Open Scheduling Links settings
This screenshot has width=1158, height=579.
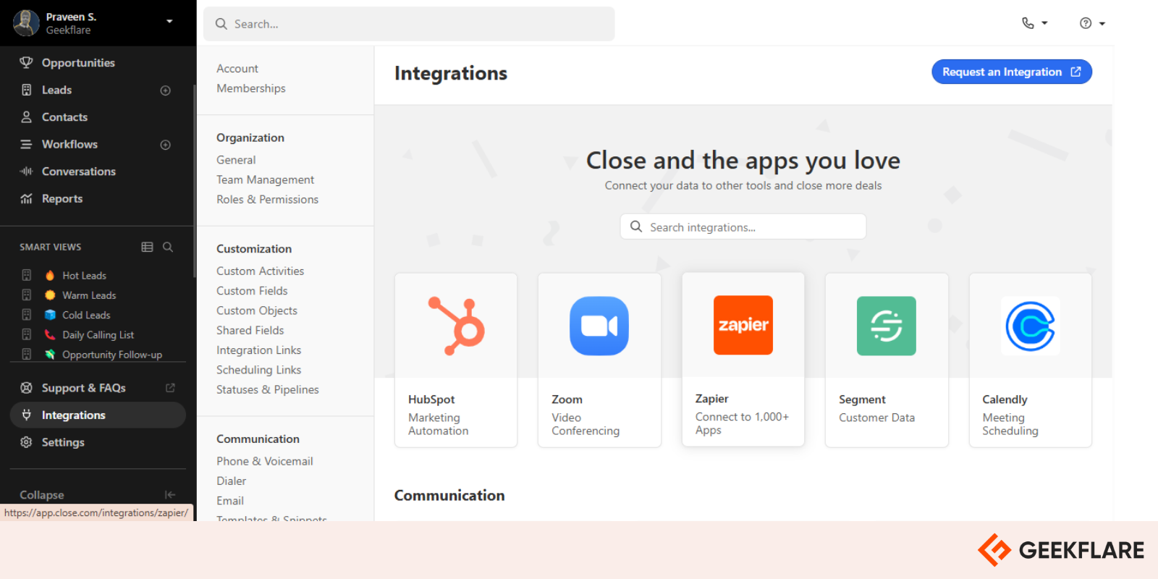tap(258, 370)
